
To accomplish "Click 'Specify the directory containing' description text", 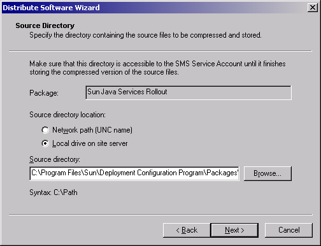I will [145, 35].
